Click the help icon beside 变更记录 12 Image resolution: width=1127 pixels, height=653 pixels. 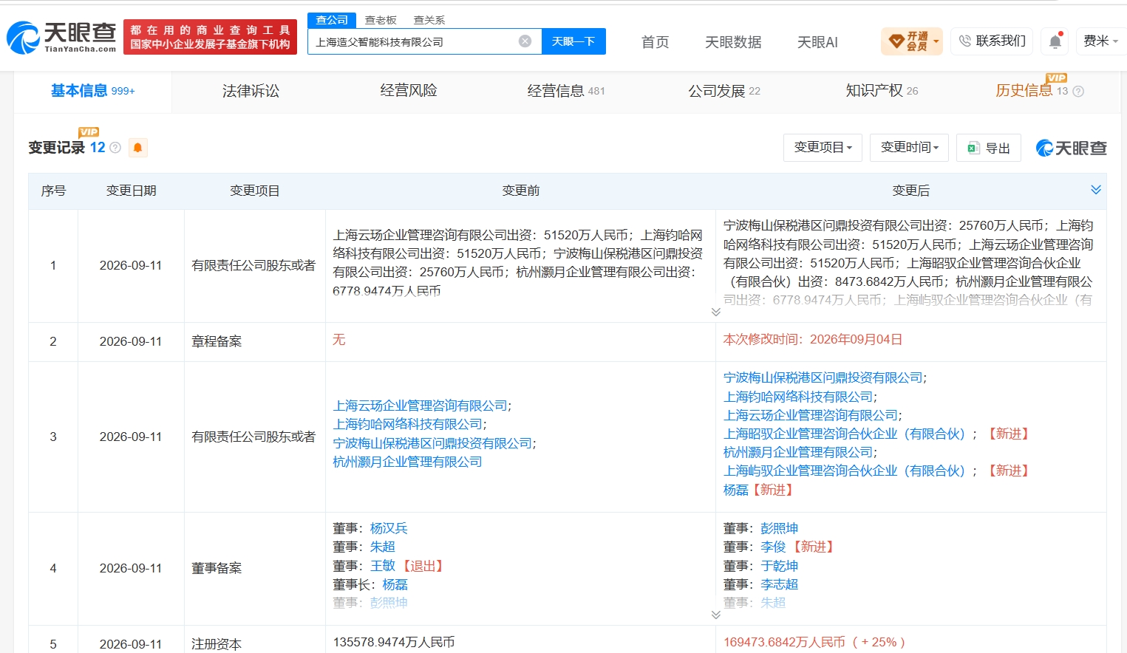pos(115,148)
